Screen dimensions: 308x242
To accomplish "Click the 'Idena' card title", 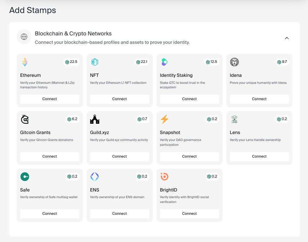I will [x=236, y=75].
